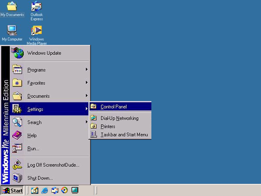This screenshot has width=261, height=196.
Task: Click the Run hourglass icon
Action: [17, 149]
